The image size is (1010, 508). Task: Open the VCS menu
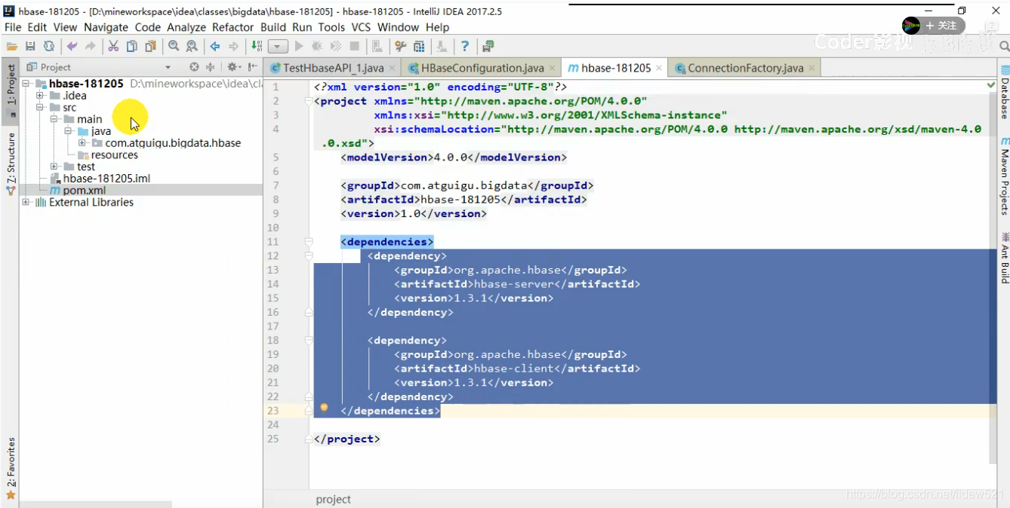click(361, 27)
